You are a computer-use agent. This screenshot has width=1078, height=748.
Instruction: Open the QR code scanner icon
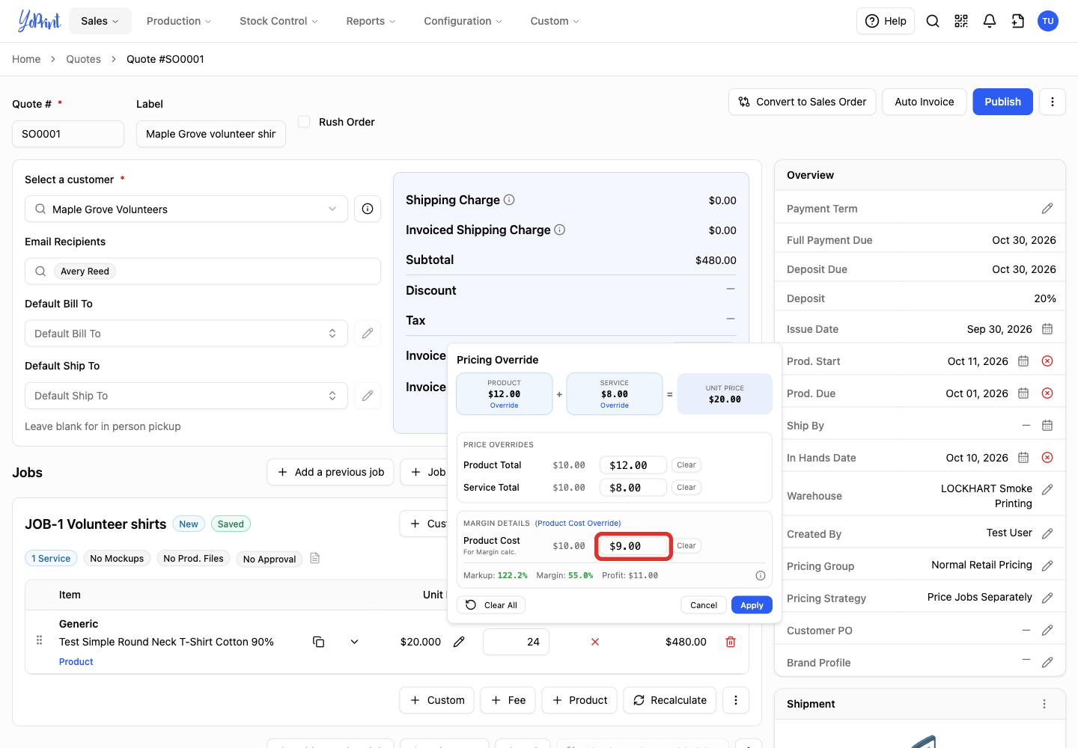(961, 21)
